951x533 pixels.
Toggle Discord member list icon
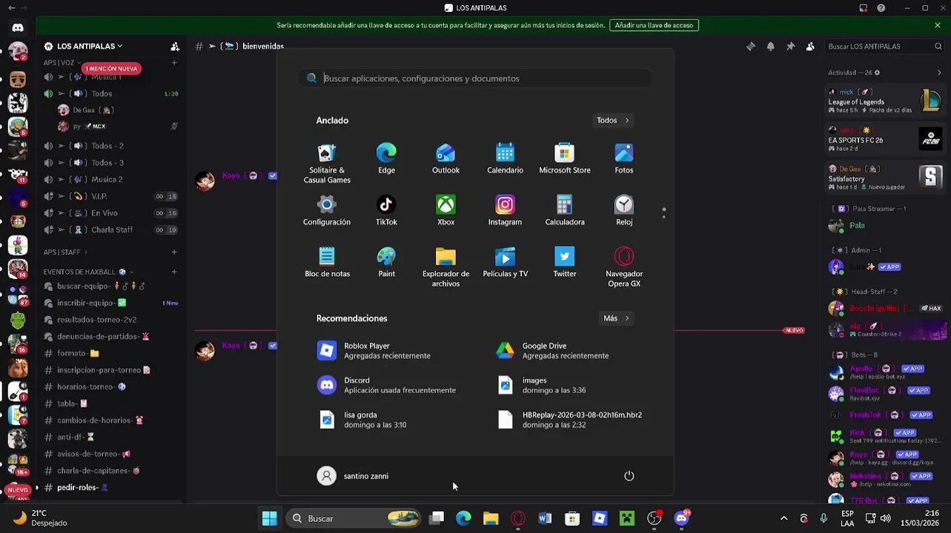pos(810,46)
